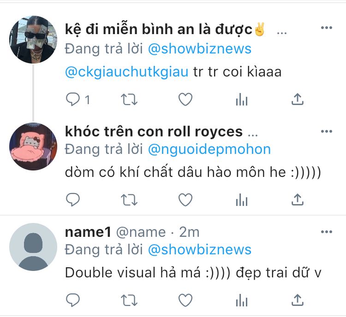
Task: Like the 'tr tr coi kìaaa' tweet
Action: (x=185, y=100)
